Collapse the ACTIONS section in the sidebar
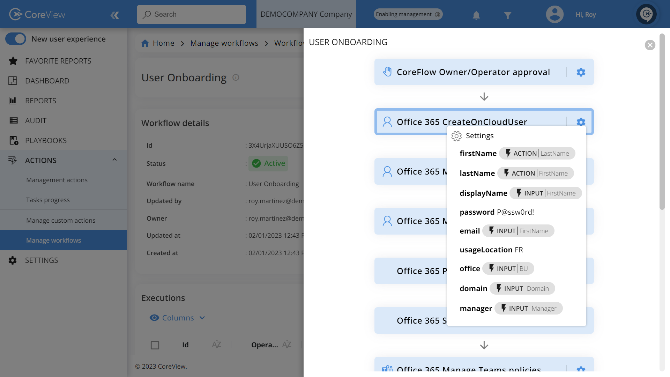The width and height of the screenshot is (670, 377). tap(115, 160)
